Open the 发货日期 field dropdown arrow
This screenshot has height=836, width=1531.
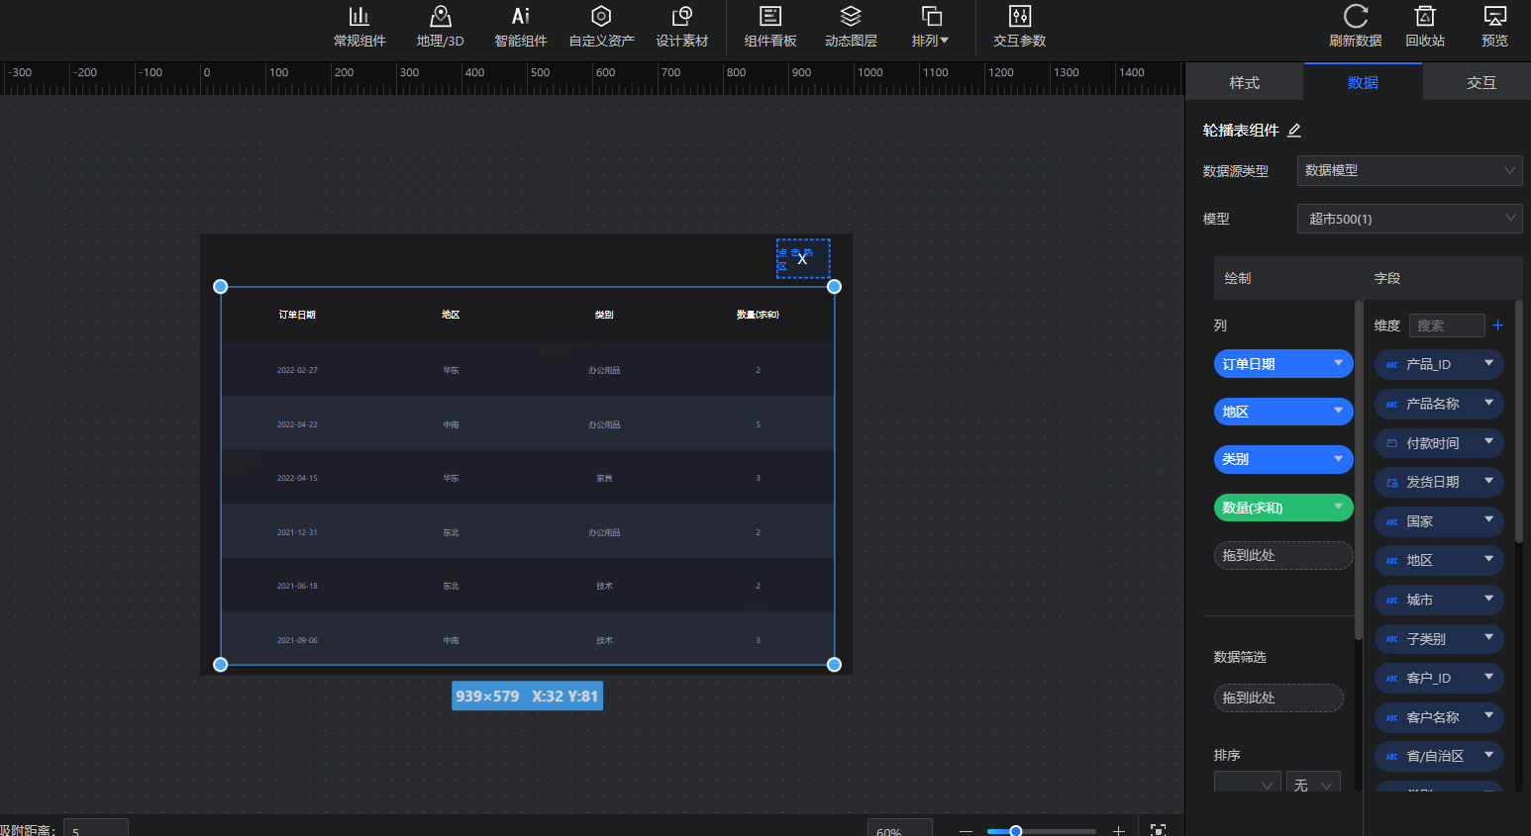click(1488, 481)
